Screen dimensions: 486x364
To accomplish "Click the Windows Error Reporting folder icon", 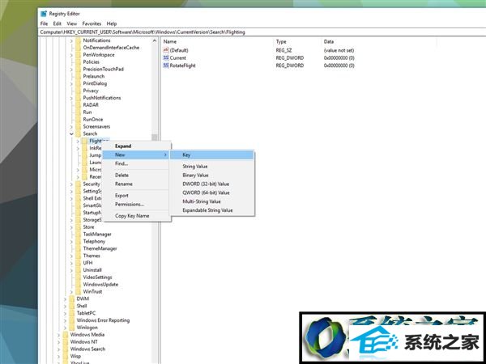I will pyautogui.click(x=72, y=320).
